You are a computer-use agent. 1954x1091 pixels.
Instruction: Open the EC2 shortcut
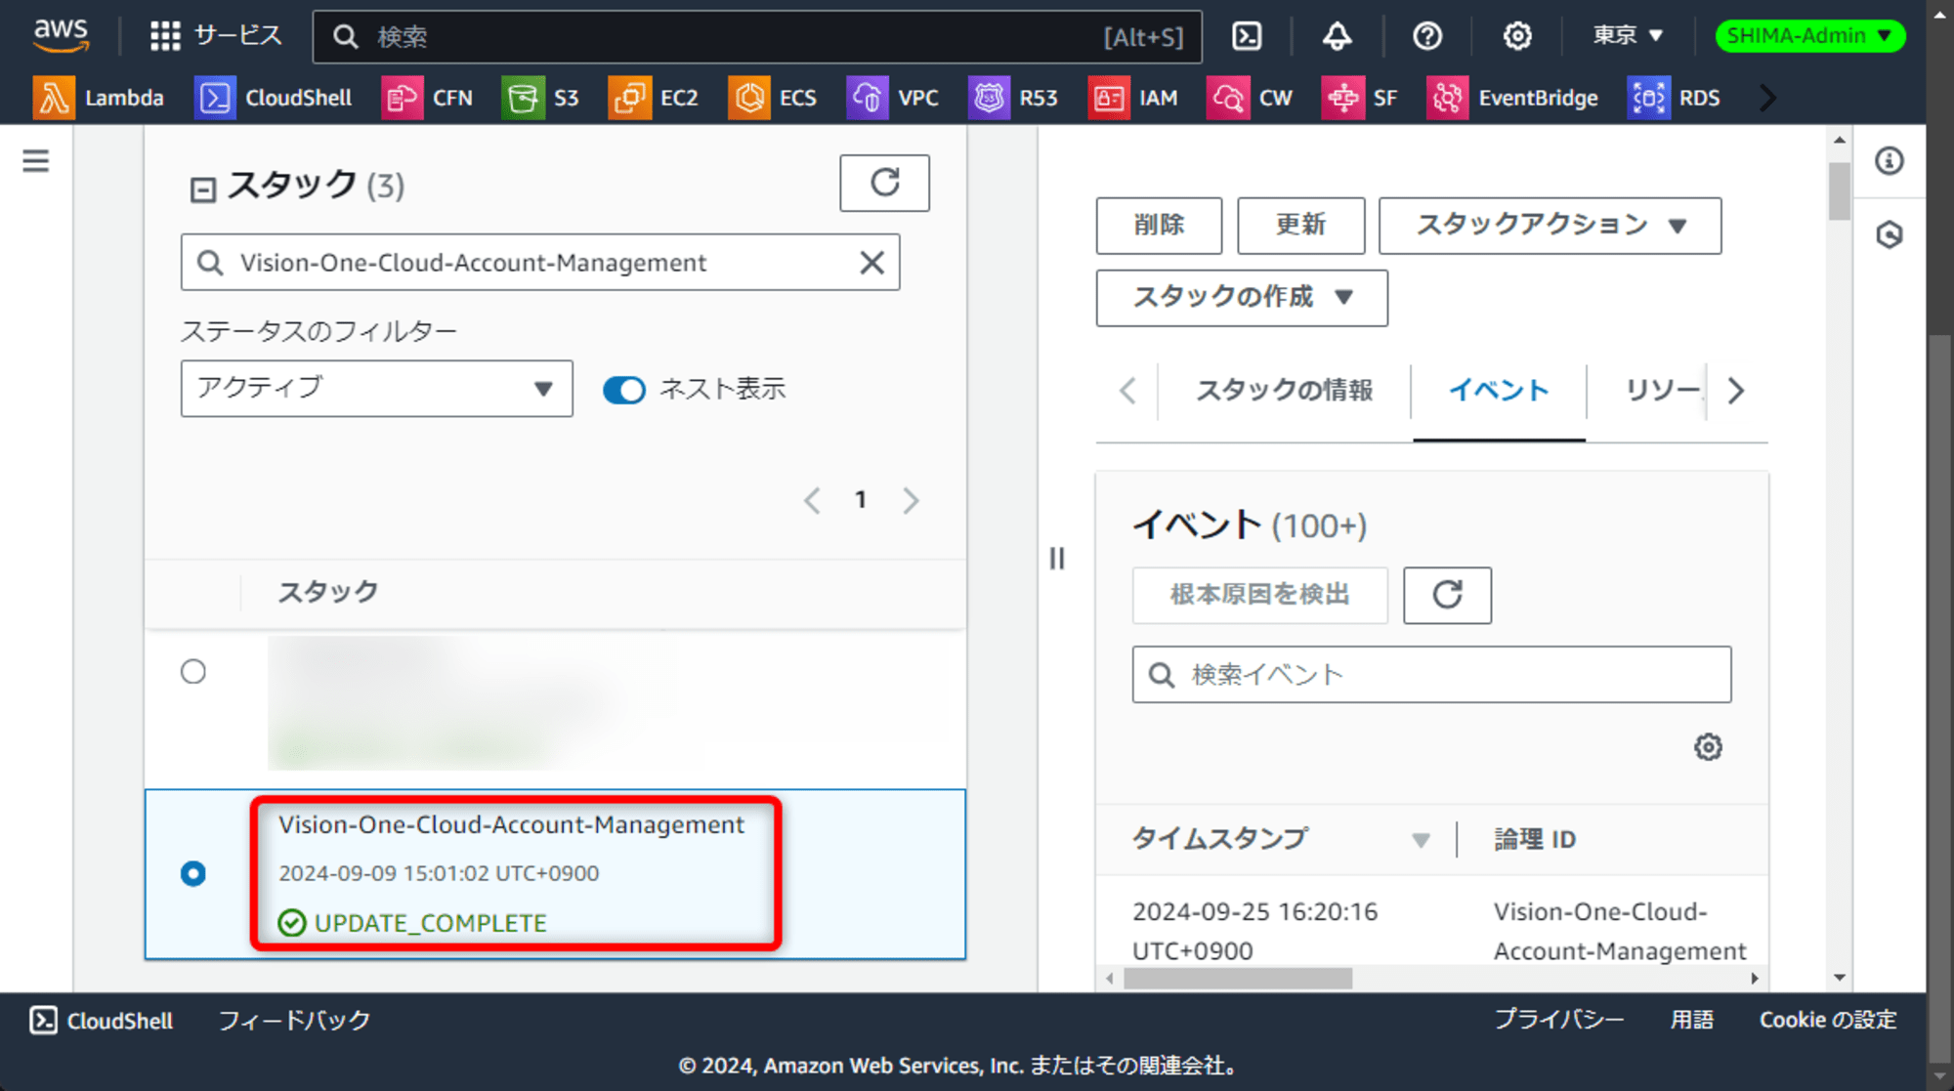click(x=653, y=98)
